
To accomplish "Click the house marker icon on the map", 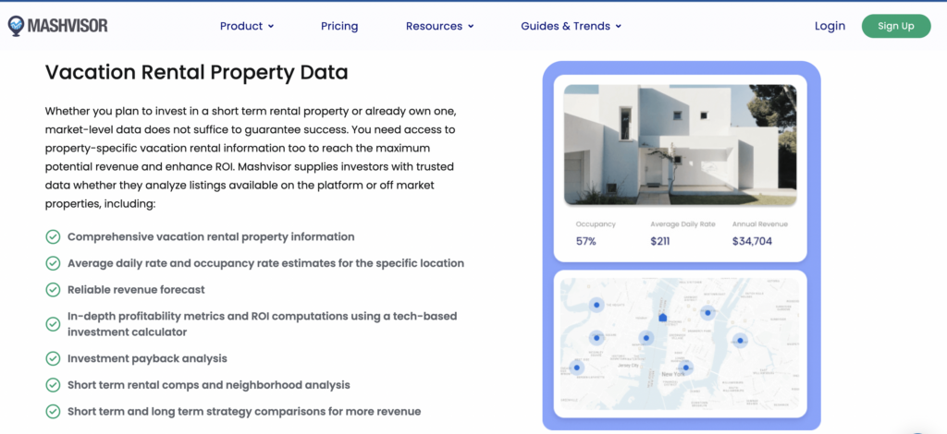I will point(662,318).
